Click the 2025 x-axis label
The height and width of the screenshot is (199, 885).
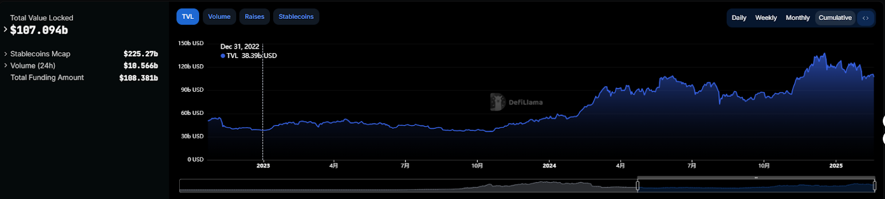coord(836,166)
